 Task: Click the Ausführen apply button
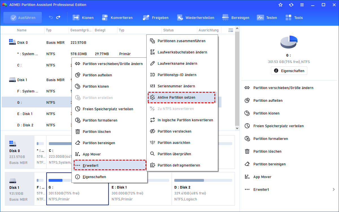(23, 18)
